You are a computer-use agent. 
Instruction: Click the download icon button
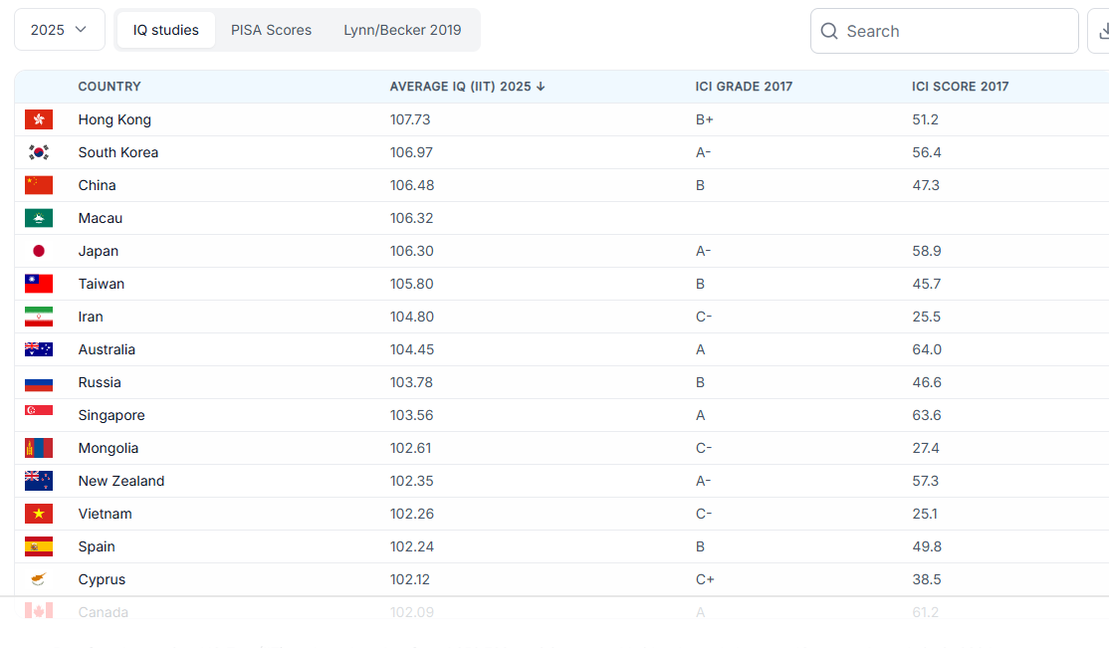click(1102, 31)
